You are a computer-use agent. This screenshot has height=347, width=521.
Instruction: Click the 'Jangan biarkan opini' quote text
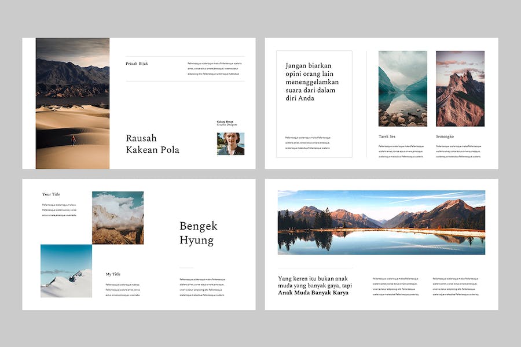pyautogui.click(x=311, y=82)
